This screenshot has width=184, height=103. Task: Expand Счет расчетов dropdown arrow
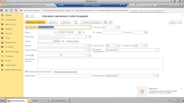tap(116, 45)
